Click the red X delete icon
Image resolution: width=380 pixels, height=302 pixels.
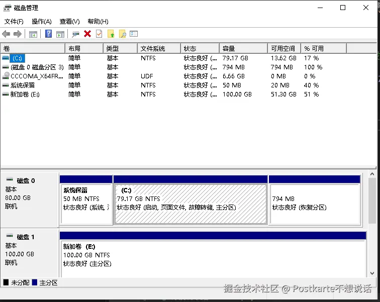[x=87, y=34]
